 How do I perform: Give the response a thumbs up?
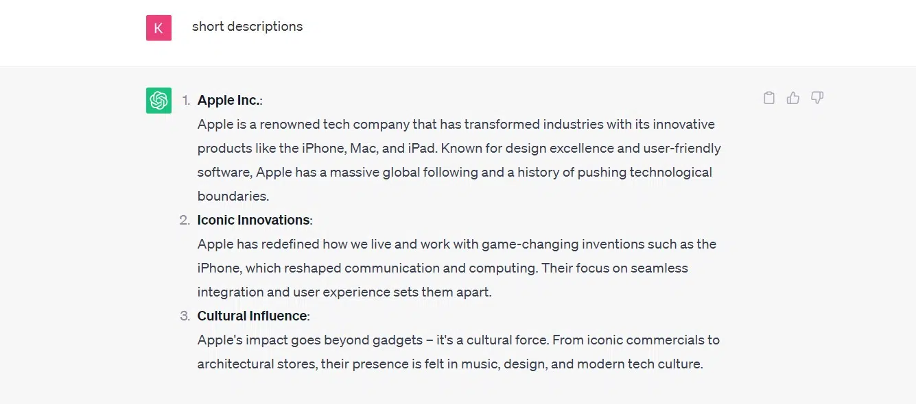click(793, 98)
